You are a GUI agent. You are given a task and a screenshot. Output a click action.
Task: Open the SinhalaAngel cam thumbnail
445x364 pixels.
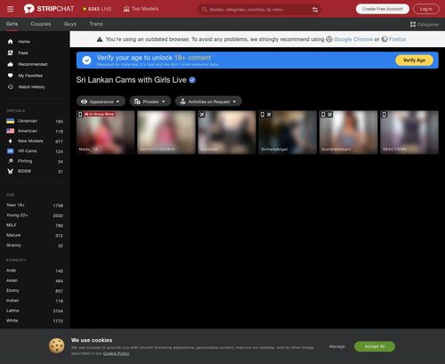pos(287,133)
